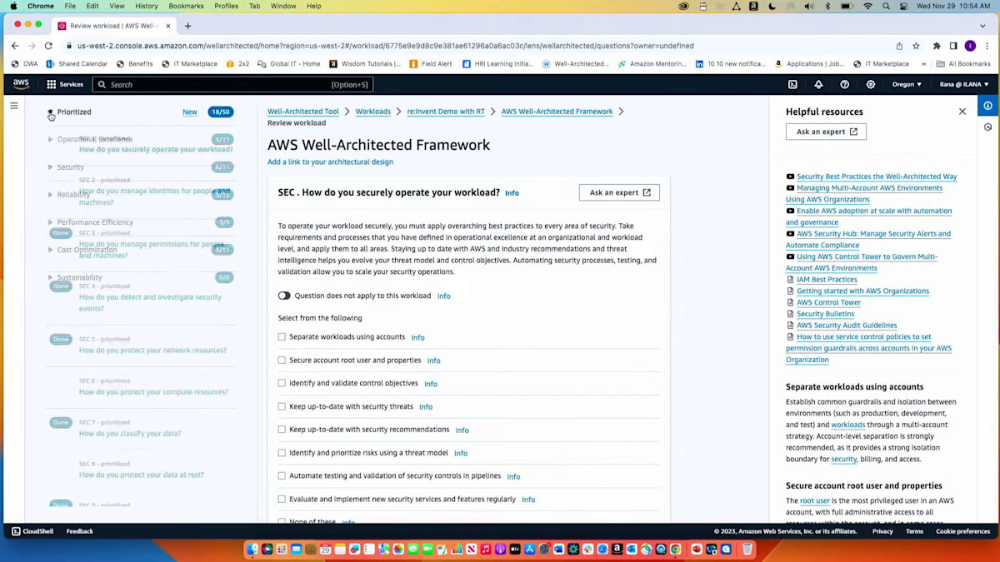Click the AWS logo home icon
The height and width of the screenshot is (562, 1000).
[x=21, y=84]
